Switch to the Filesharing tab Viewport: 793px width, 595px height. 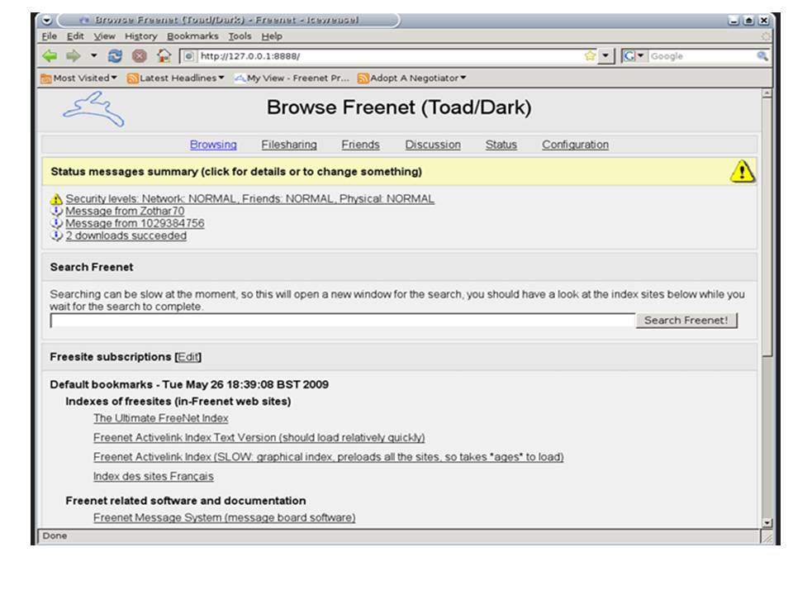coord(289,145)
